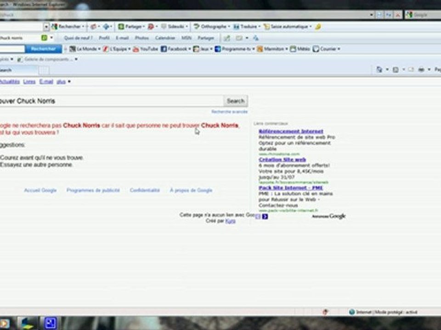Click the new tab button beside the Search tab
The width and height of the screenshot is (441, 330).
[44, 70]
